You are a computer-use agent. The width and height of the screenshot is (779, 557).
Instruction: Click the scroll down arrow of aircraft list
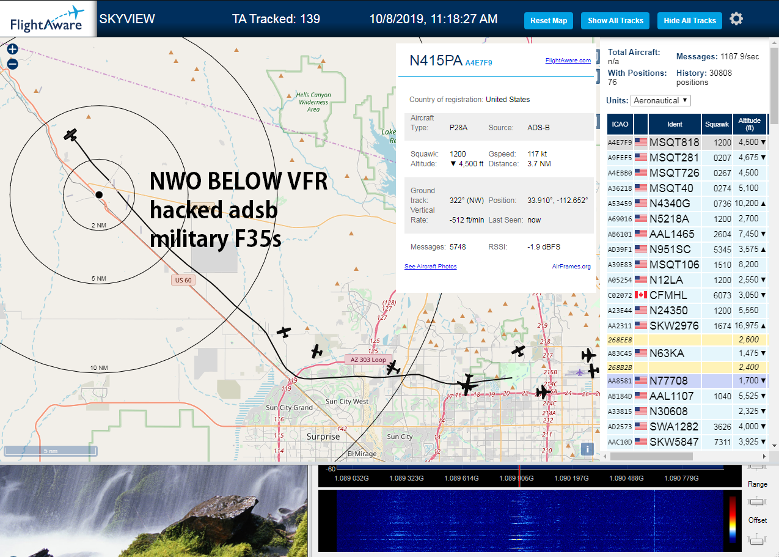pos(774,446)
